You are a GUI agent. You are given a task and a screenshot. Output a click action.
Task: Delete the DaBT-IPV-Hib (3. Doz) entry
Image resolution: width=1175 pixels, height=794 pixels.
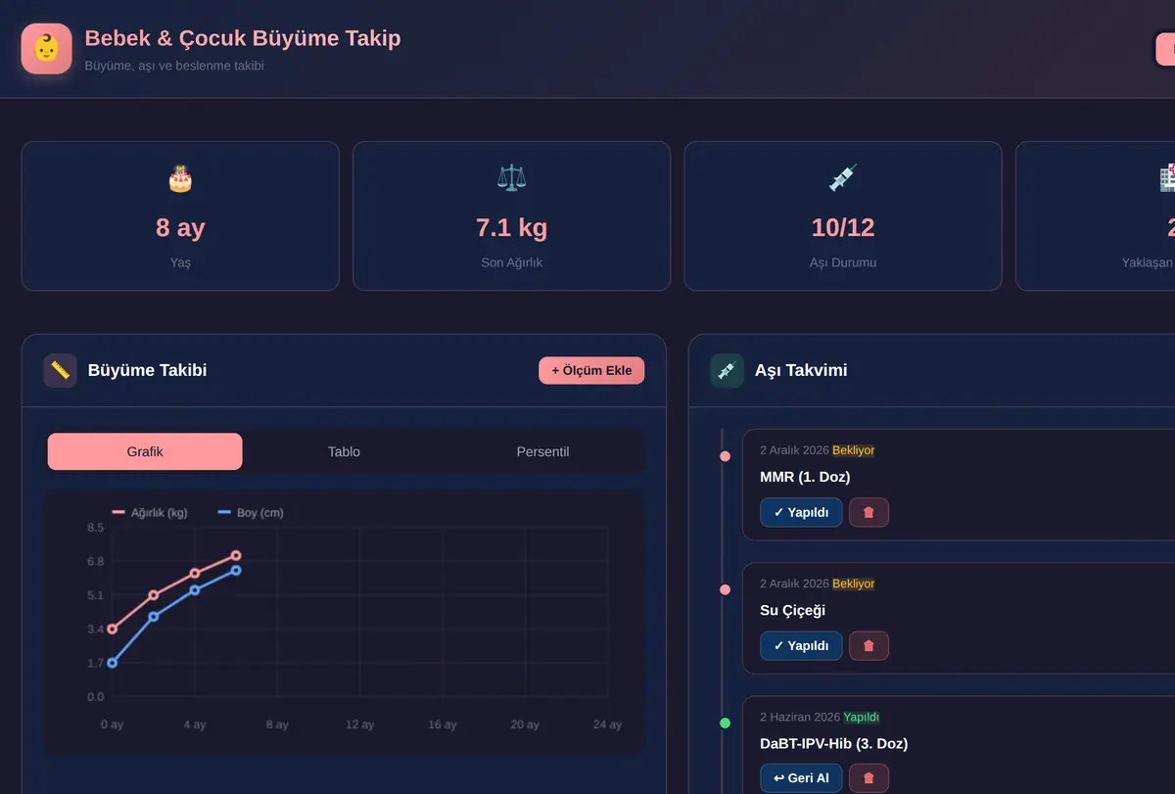[x=869, y=778]
